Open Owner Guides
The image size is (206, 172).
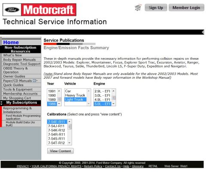click(x=14, y=76)
